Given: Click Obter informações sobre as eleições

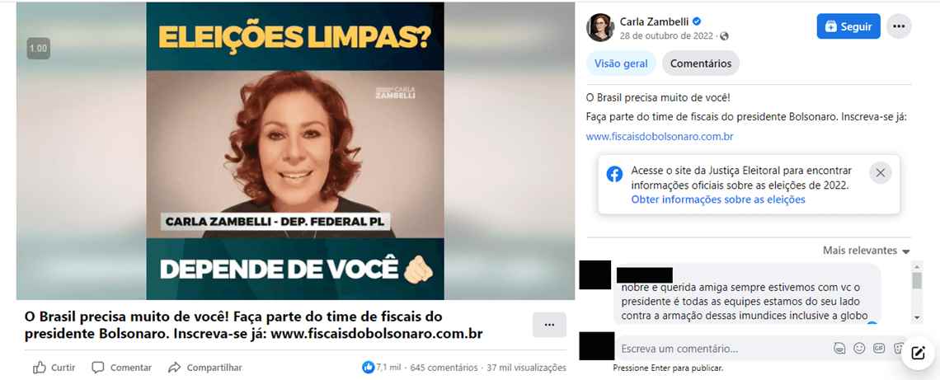Looking at the screenshot, I should [x=717, y=199].
